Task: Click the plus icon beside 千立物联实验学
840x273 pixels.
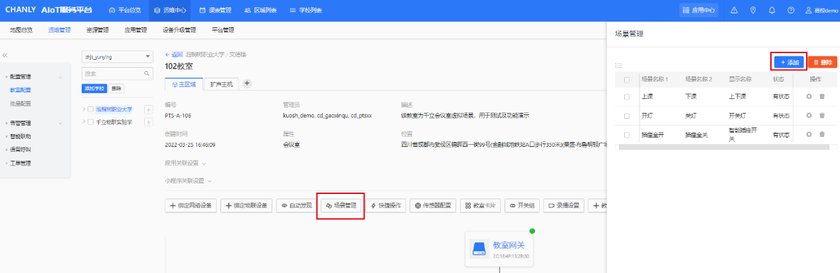Action: [148, 122]
